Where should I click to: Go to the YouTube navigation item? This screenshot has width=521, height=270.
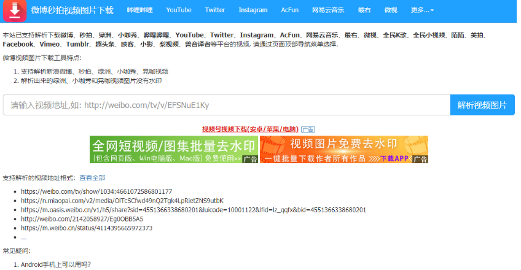(x=179, y=10)
